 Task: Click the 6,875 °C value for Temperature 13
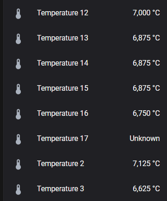(146, 38)
